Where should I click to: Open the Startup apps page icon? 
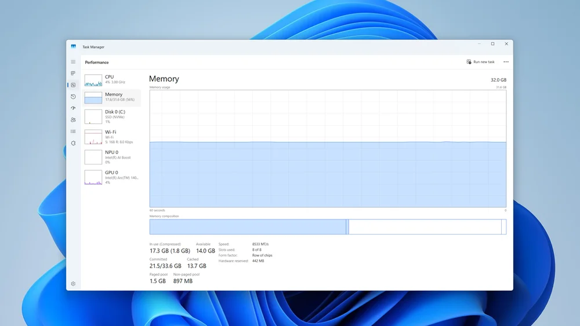73,108
